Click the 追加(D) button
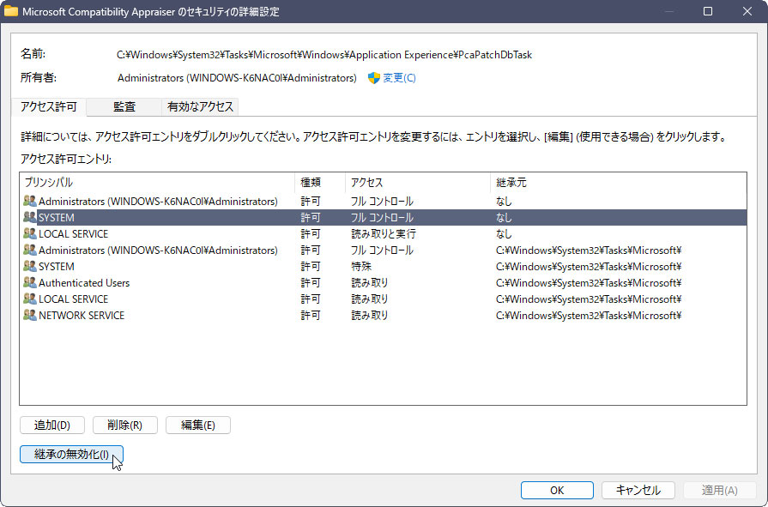768x507 pixels. tap(52, 425)
